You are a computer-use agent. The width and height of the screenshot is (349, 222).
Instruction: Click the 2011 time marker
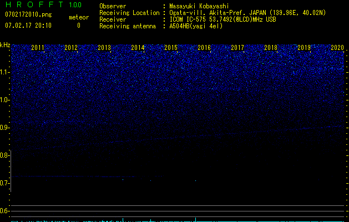coord(38,47)
